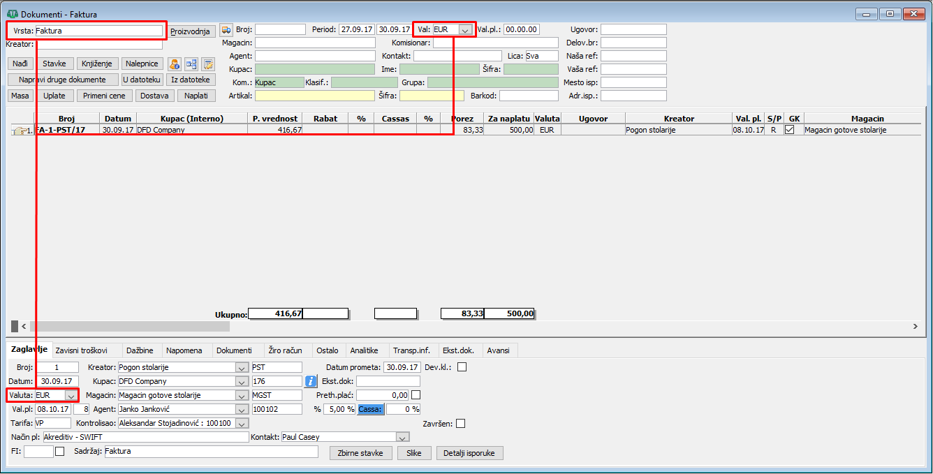
Task: Expand the Magacin dropdown list
Action: (241, 395)
